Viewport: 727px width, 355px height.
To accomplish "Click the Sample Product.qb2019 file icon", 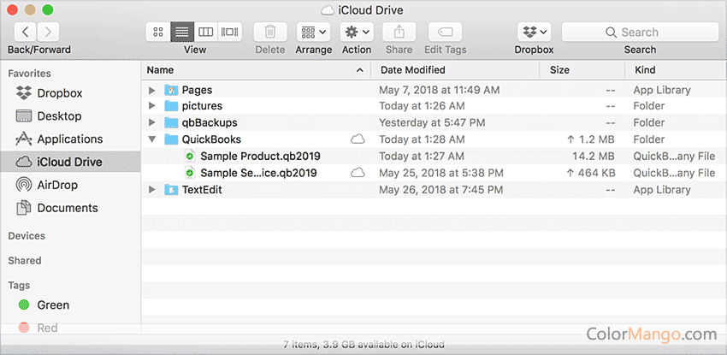I will [x=189, y=157].
